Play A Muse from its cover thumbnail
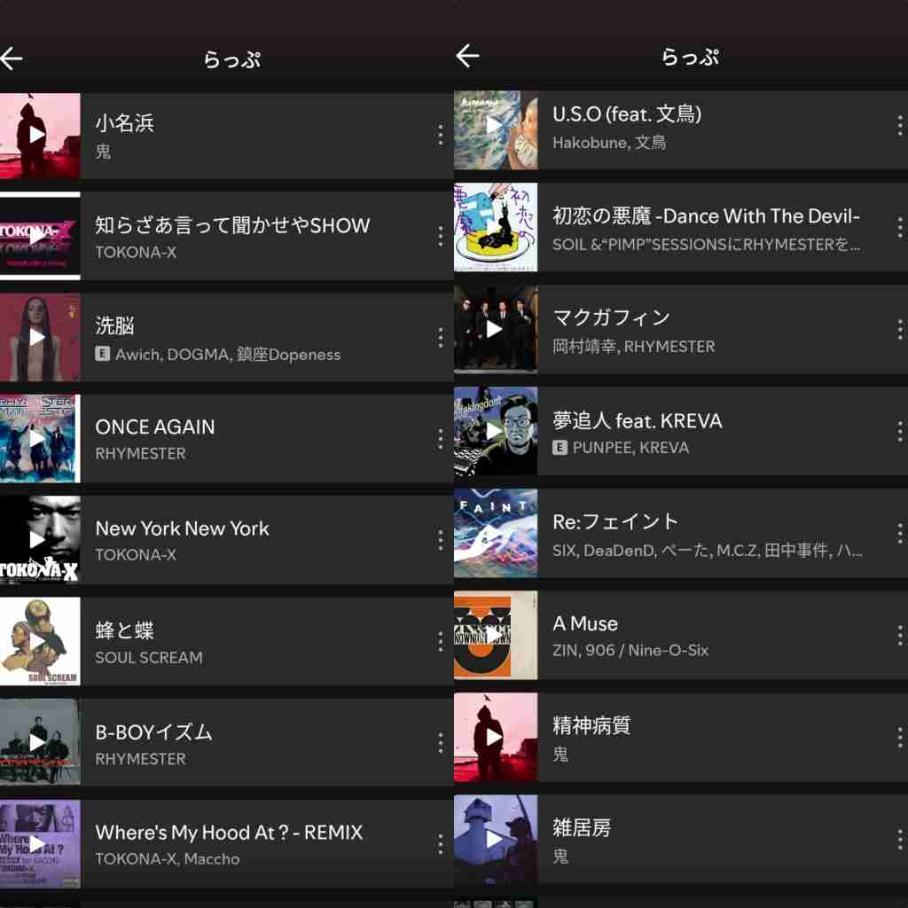908x908 pixels. pyautogui.click(x=496, y=635)
